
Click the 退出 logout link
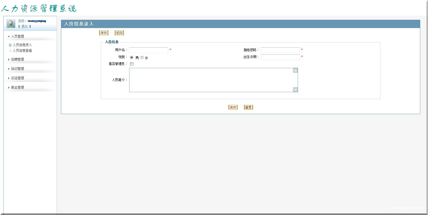(x=25, y=26)
